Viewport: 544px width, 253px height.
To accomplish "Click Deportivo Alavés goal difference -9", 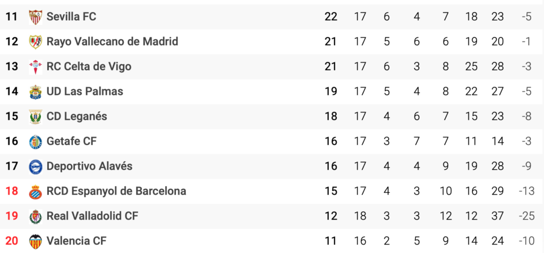I will [x=526, y=167].
